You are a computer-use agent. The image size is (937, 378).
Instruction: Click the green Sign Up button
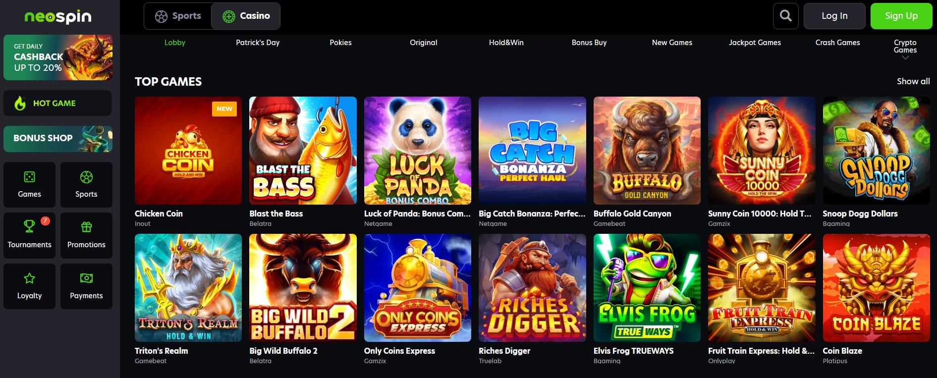[901, 16]
